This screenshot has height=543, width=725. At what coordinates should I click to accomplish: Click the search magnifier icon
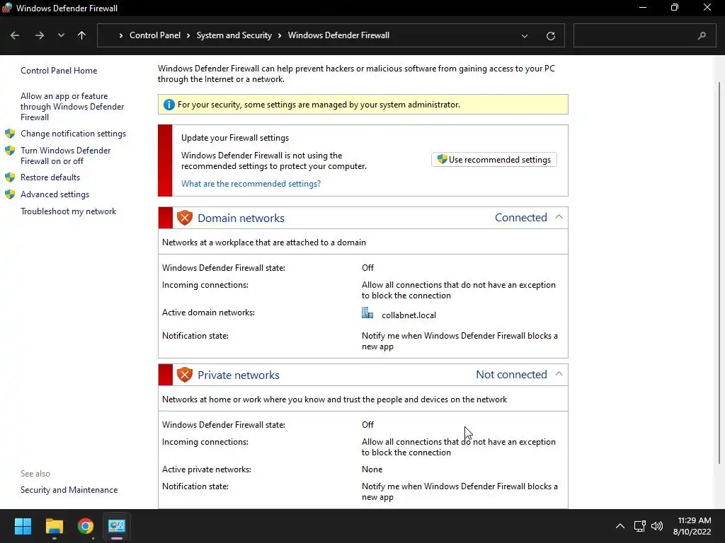(702, 35)
